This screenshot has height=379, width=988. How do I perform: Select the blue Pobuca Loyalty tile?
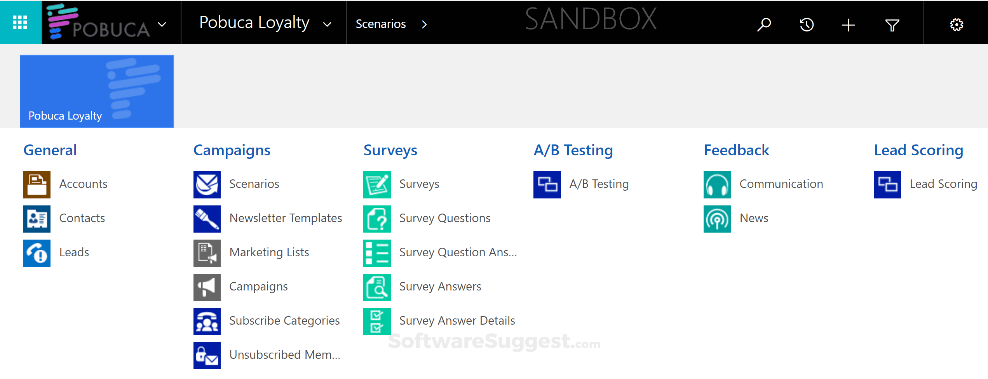[x=97, y=91]
